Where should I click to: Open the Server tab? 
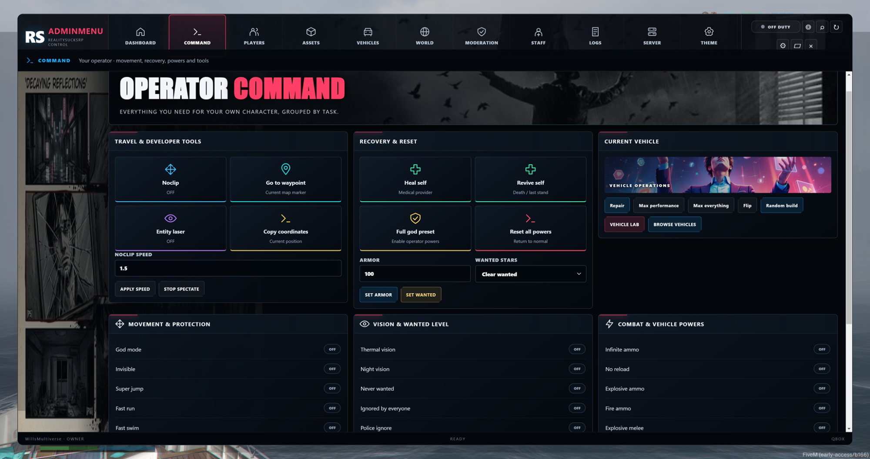[x=652, y=36]
